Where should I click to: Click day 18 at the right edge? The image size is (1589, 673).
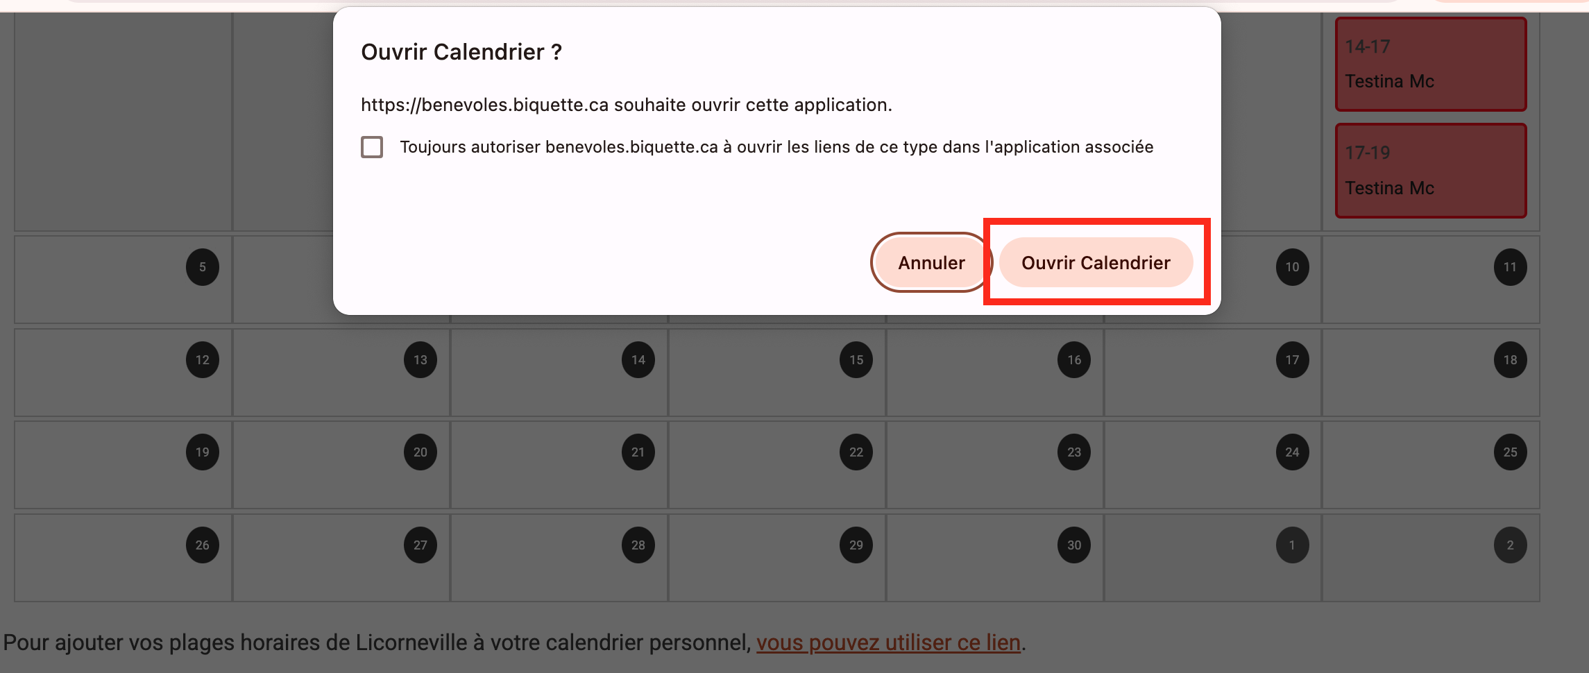click(1510, 359)
